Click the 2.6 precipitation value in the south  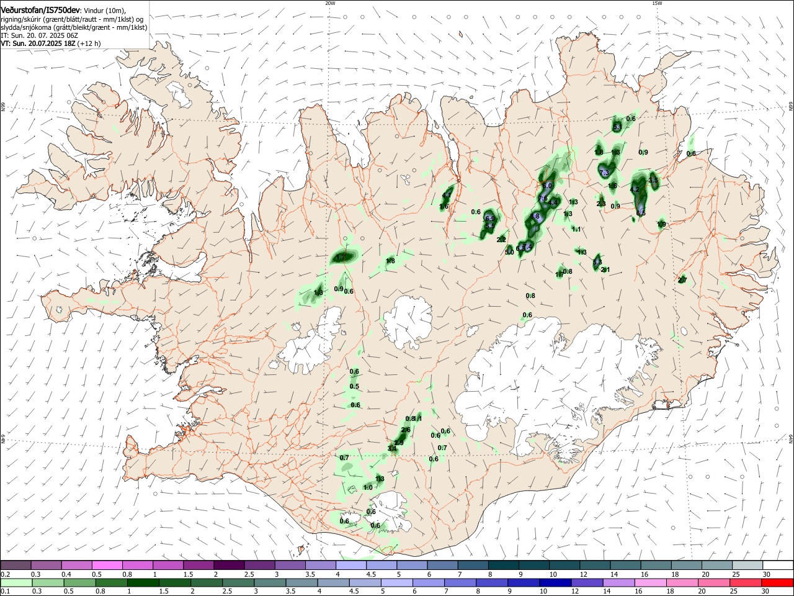click(x=406, y=430)
